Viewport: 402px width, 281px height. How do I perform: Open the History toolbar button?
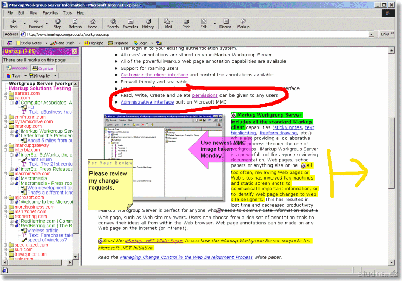click(x=148, y=23)
